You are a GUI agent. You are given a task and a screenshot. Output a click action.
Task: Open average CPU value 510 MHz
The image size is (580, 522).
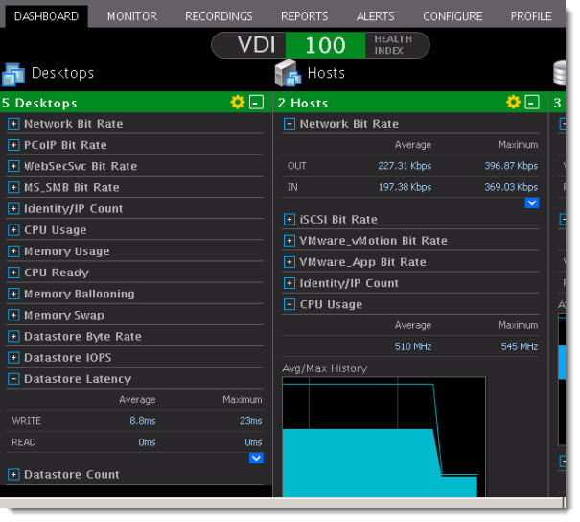pos(413,347)
